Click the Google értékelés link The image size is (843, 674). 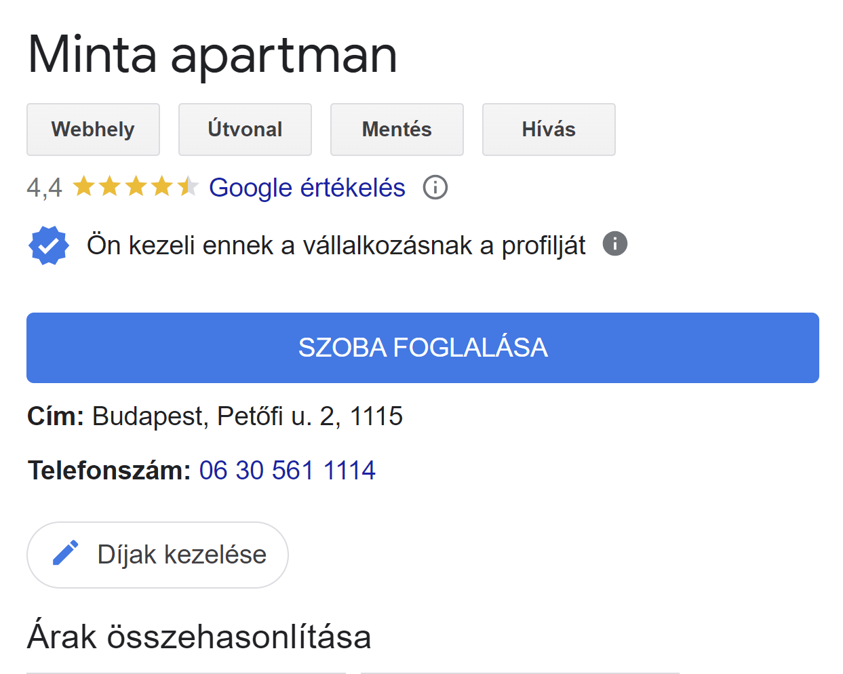tap(307, 188)
